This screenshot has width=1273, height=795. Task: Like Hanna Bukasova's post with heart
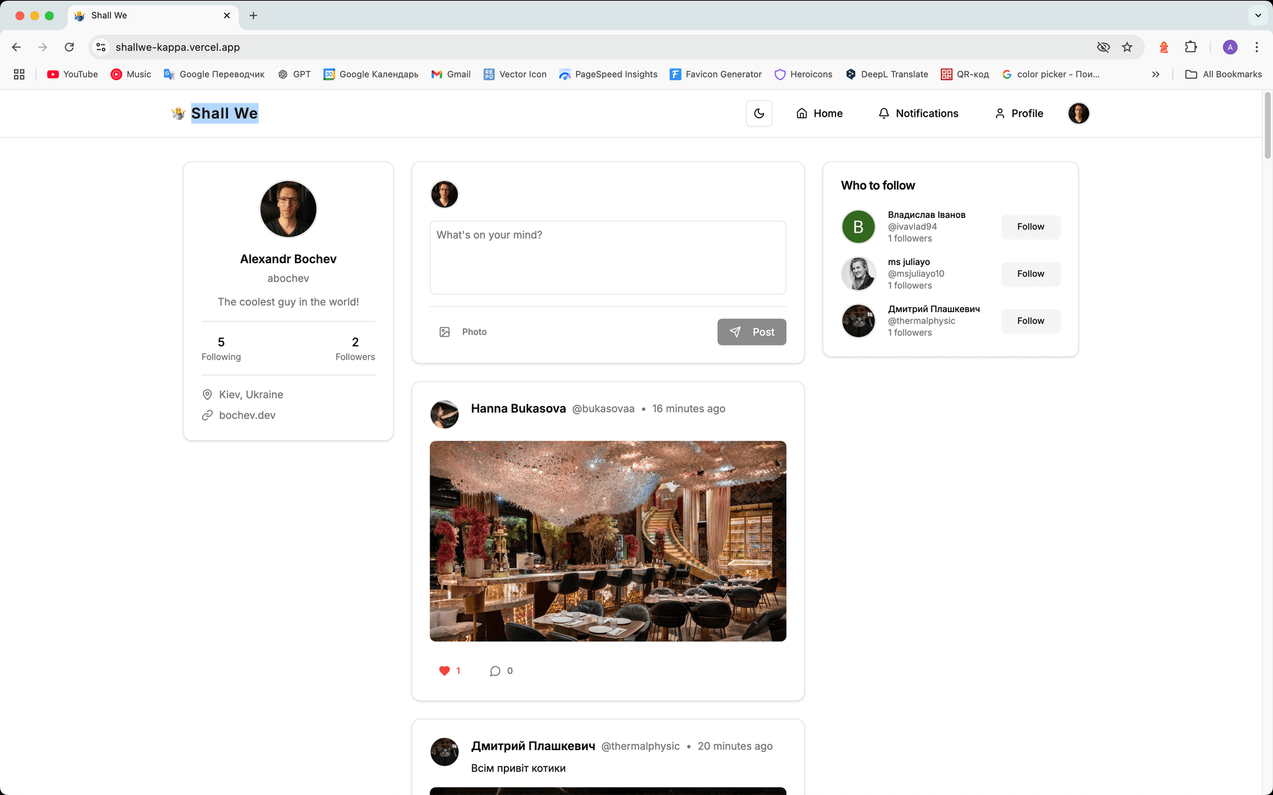tap(444, 670)
